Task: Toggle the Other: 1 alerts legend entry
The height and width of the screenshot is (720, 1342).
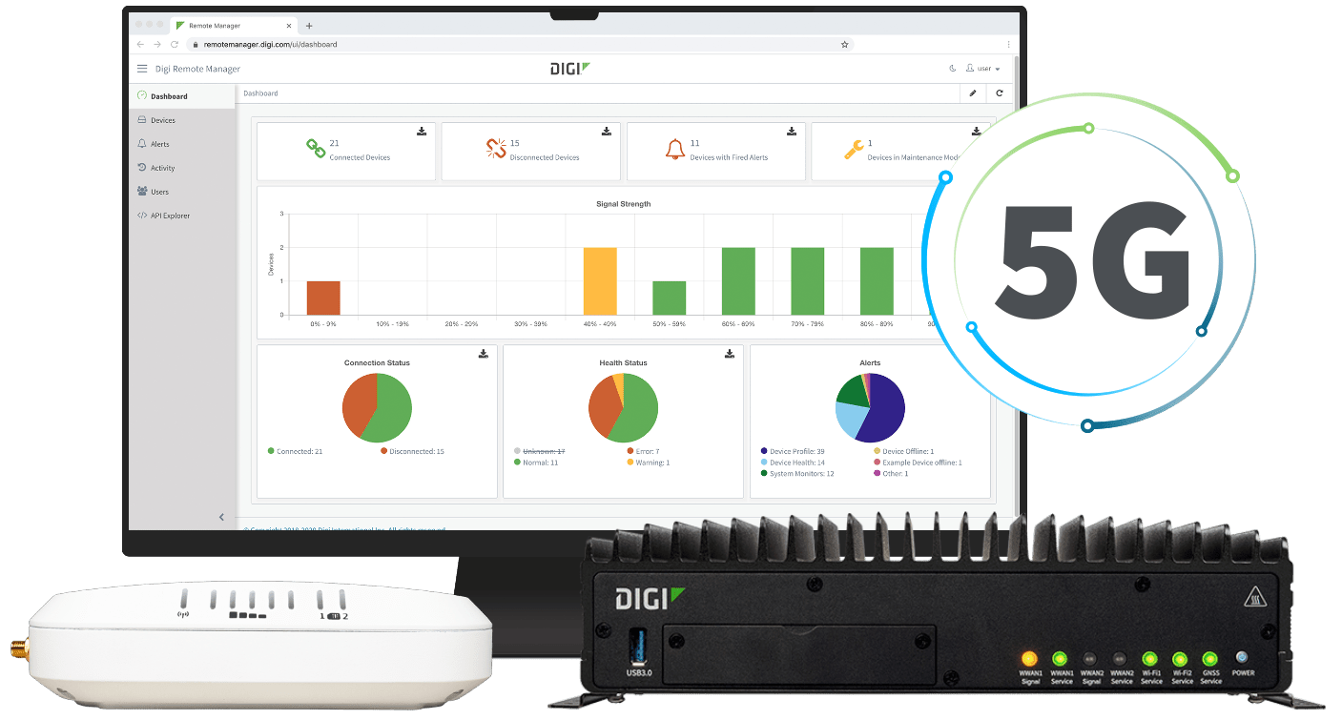Action: coord(891,474)
